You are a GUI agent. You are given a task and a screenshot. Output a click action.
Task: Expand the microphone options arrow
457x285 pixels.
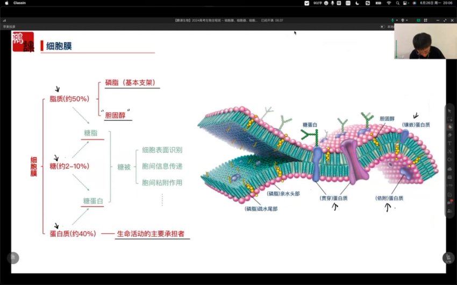[x=397, y=20]
